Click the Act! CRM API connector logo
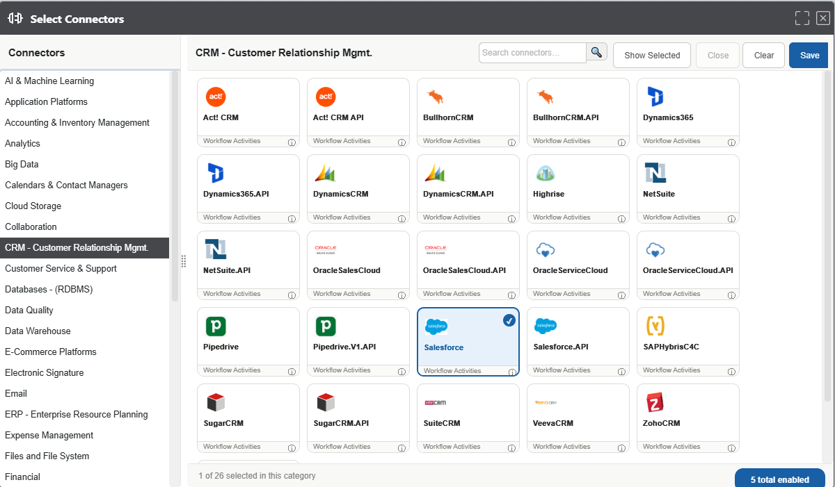 (326, 97)
